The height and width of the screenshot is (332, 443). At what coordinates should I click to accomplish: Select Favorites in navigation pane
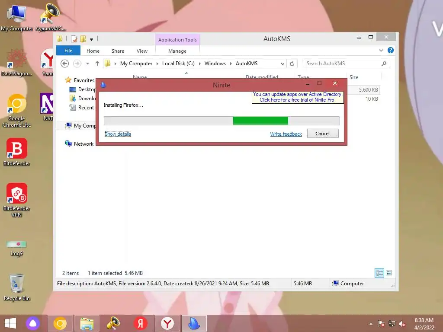(84, 80)
